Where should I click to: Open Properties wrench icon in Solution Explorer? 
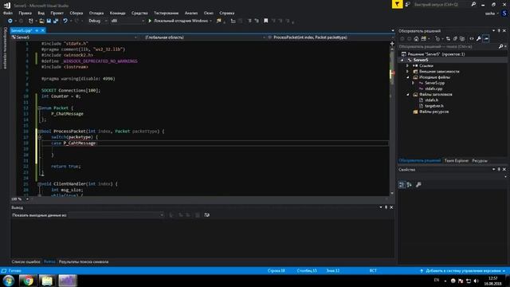pyautogui.click(x=479, y=39)
